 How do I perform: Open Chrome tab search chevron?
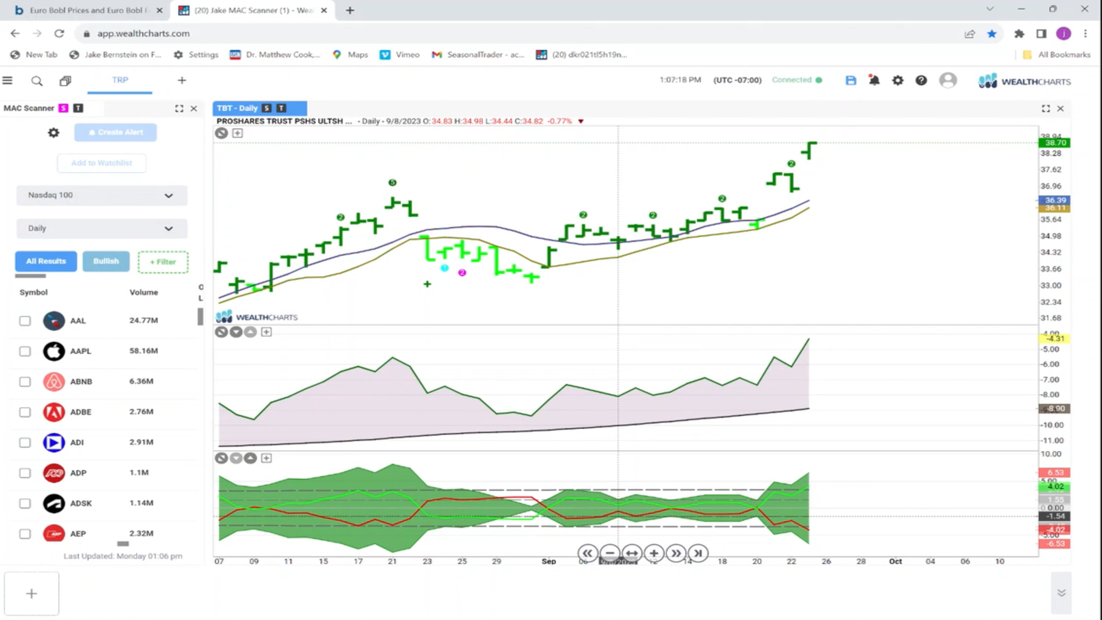990,9
